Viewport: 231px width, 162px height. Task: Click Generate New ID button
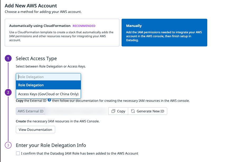click(x=147, y=111)
